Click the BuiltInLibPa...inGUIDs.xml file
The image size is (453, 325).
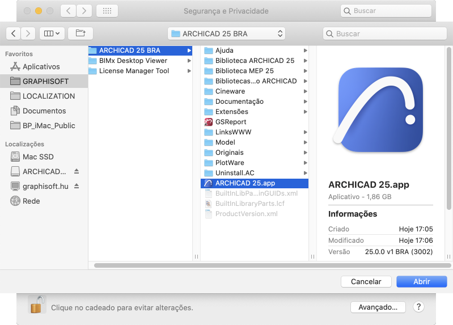pos(254,193)
